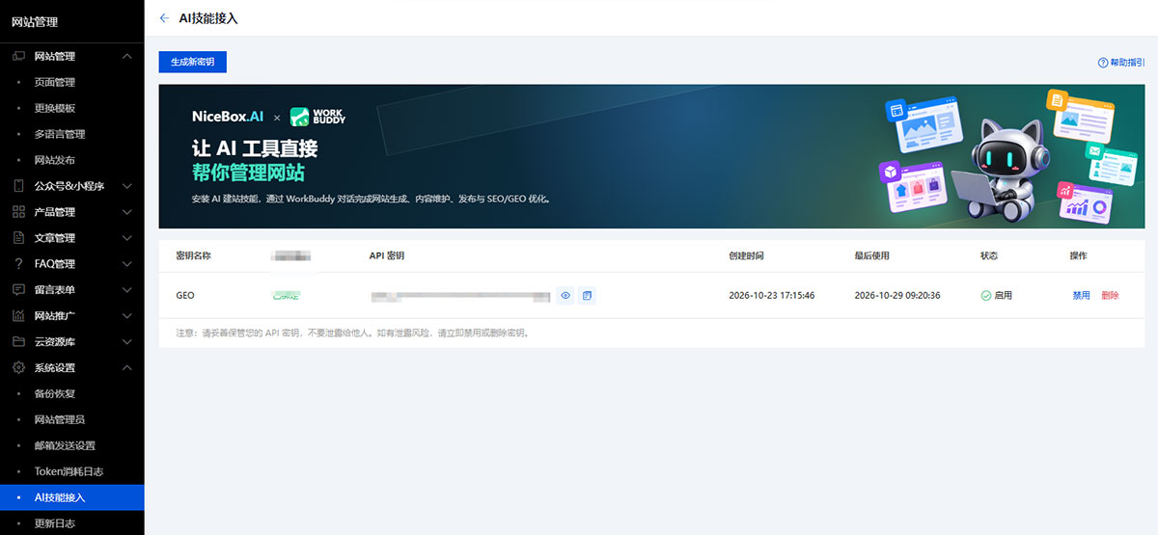Screen dimensions: 1158x535
Task: Open 邮箱发送设置 in the sidebar
Action: (x=65, y=446)
